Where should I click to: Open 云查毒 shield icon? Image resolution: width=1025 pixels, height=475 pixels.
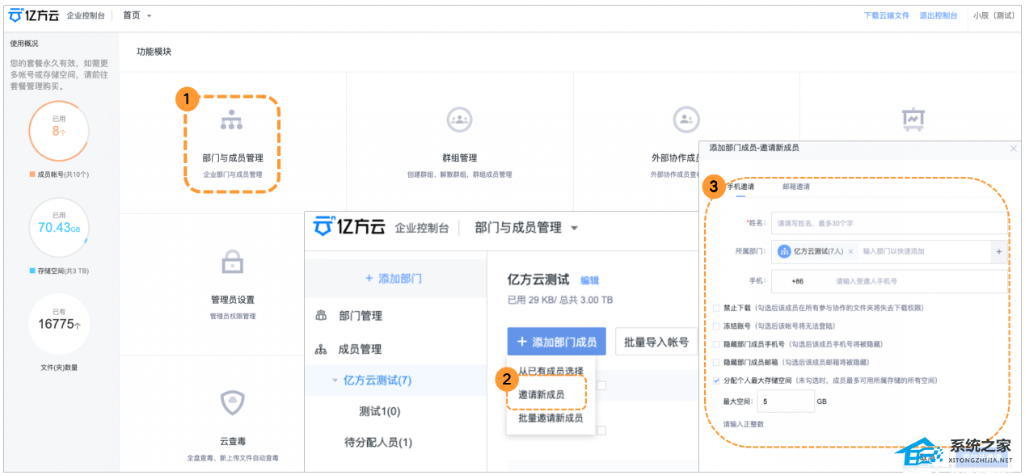click(x=232, y=402)
